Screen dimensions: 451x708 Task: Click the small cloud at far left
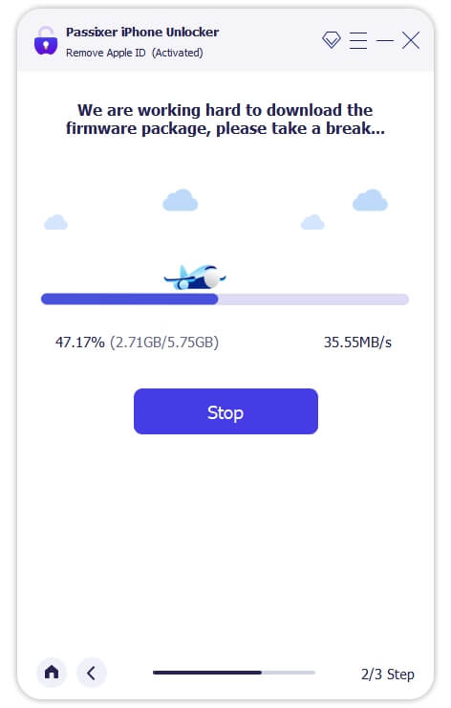(56, 222)
